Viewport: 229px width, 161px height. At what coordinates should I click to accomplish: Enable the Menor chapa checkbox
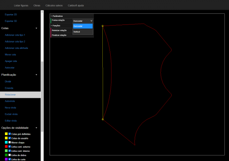[10, 142]
